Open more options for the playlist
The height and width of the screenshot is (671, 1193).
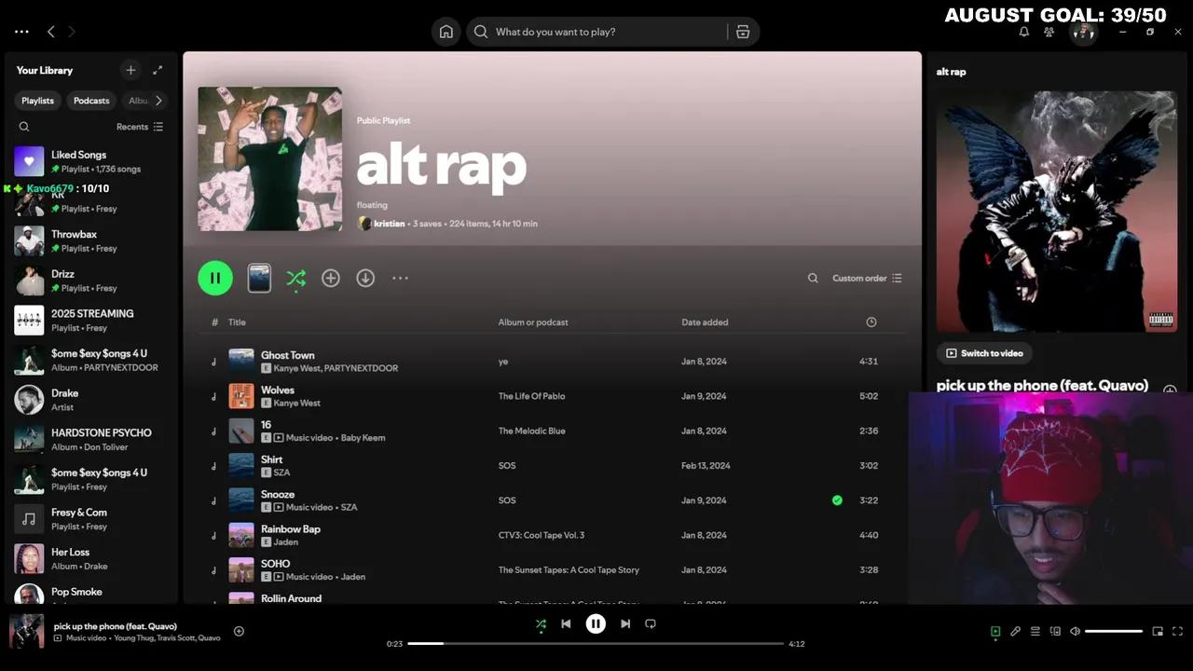click(x=400, y=278)
